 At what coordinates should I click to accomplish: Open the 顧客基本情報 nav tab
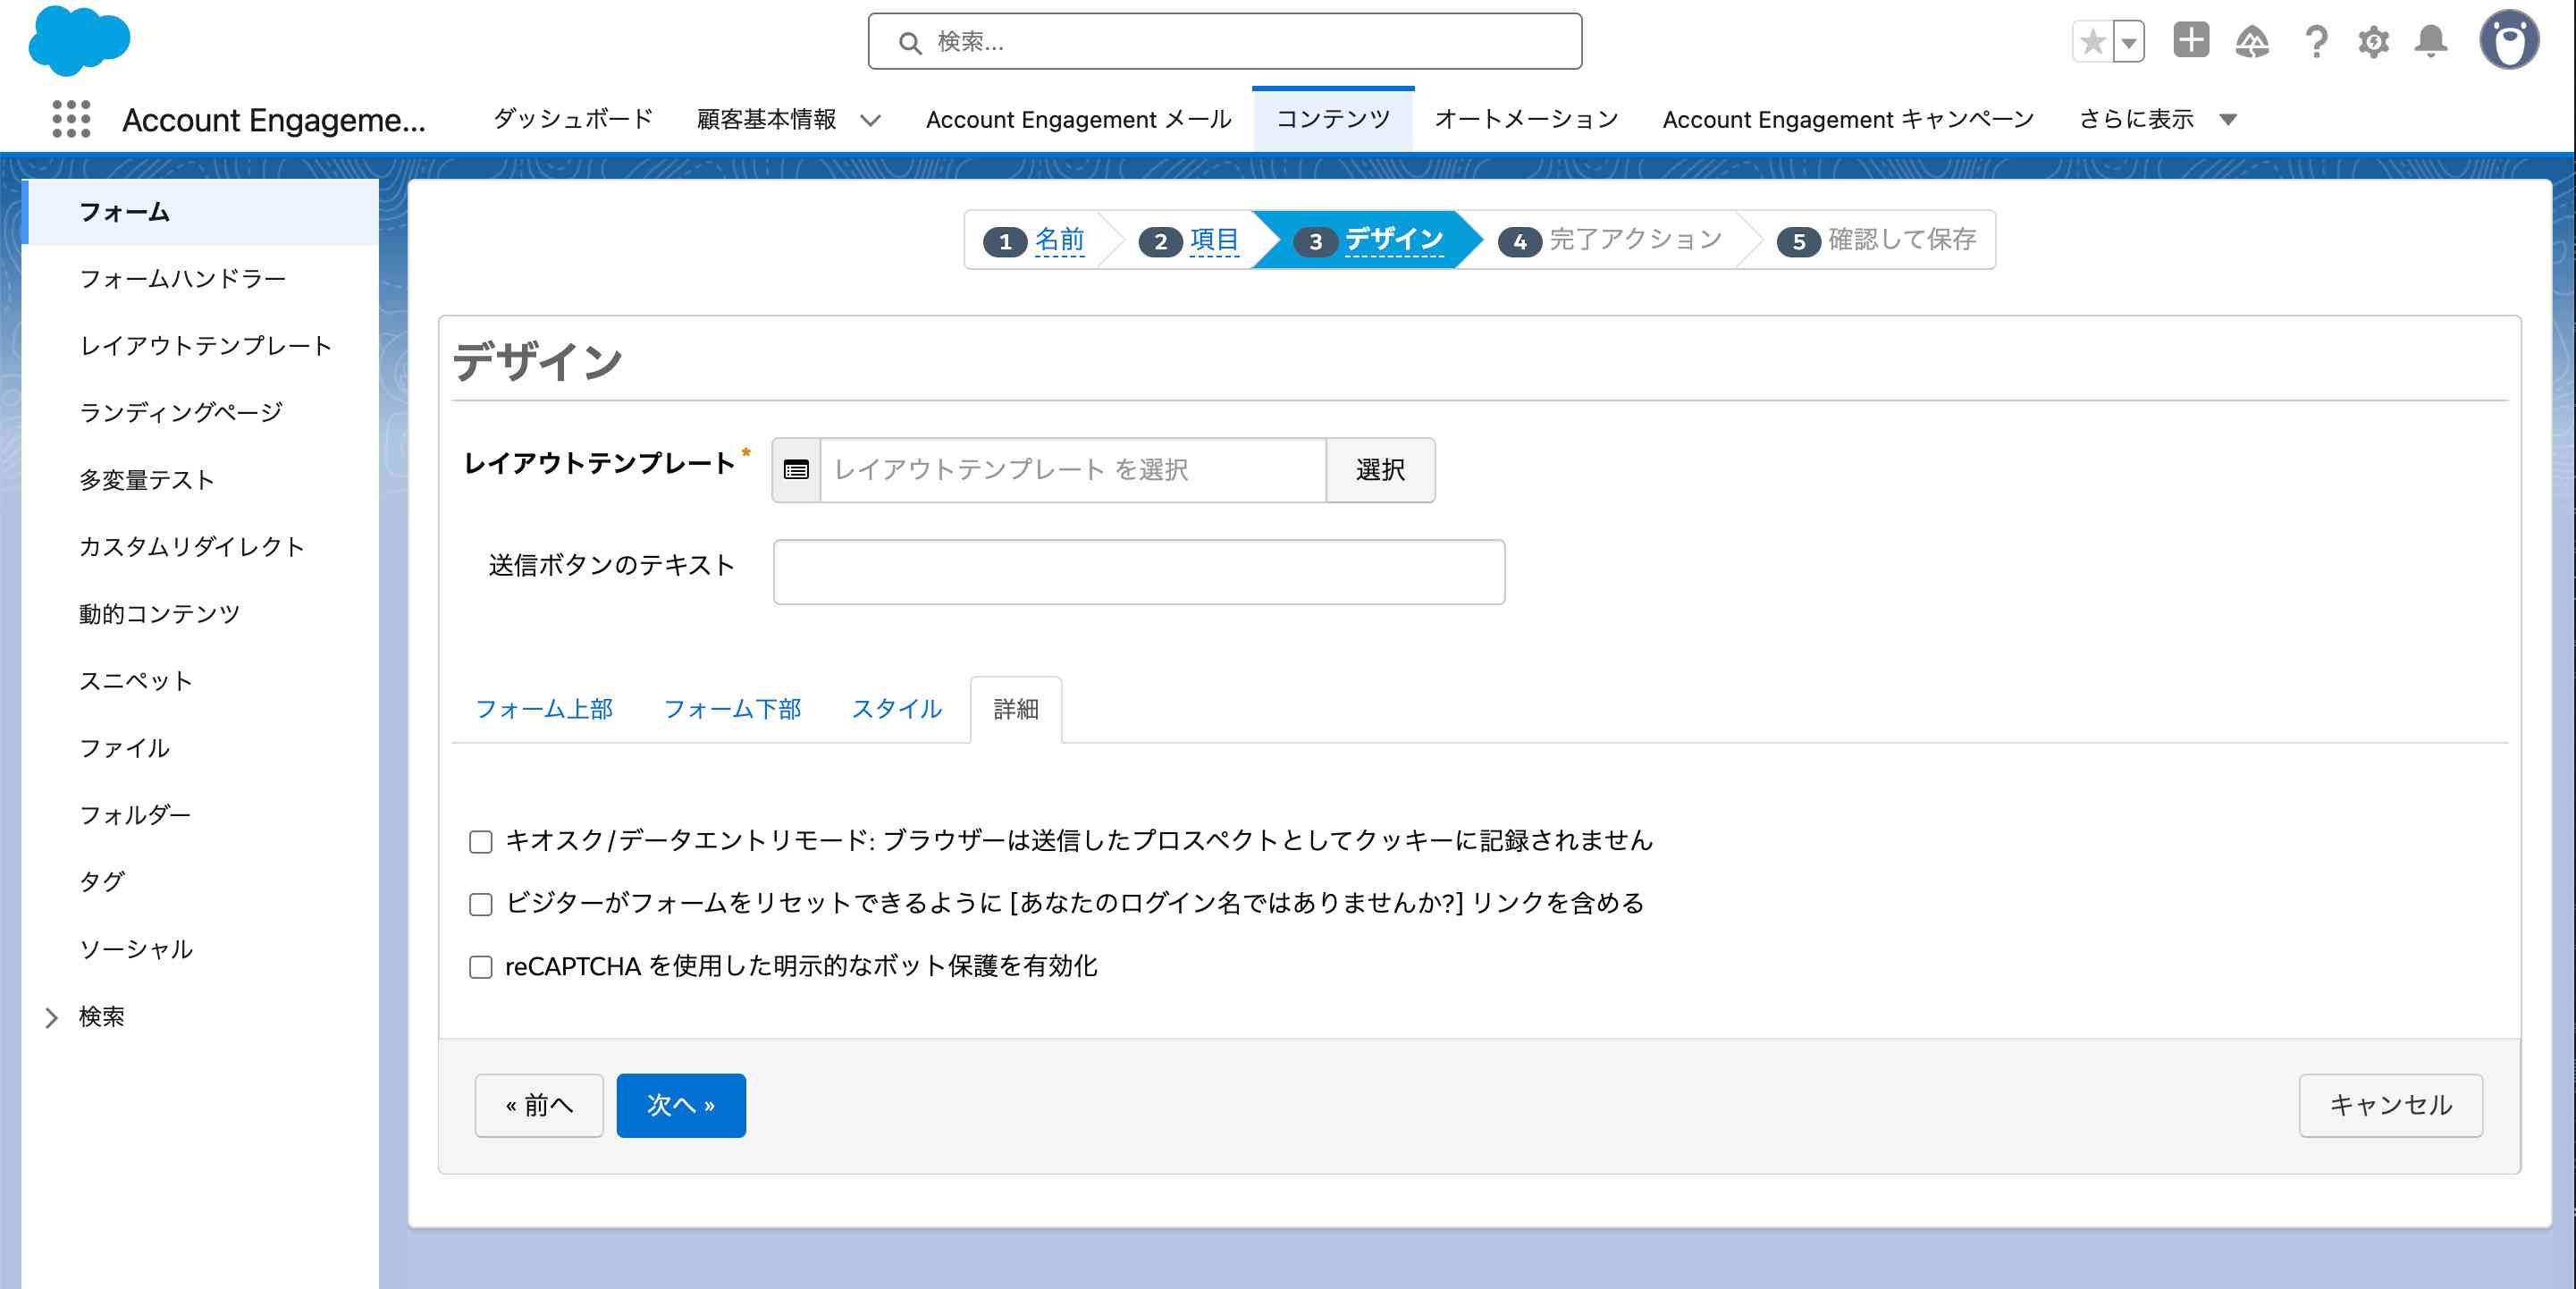766,119
